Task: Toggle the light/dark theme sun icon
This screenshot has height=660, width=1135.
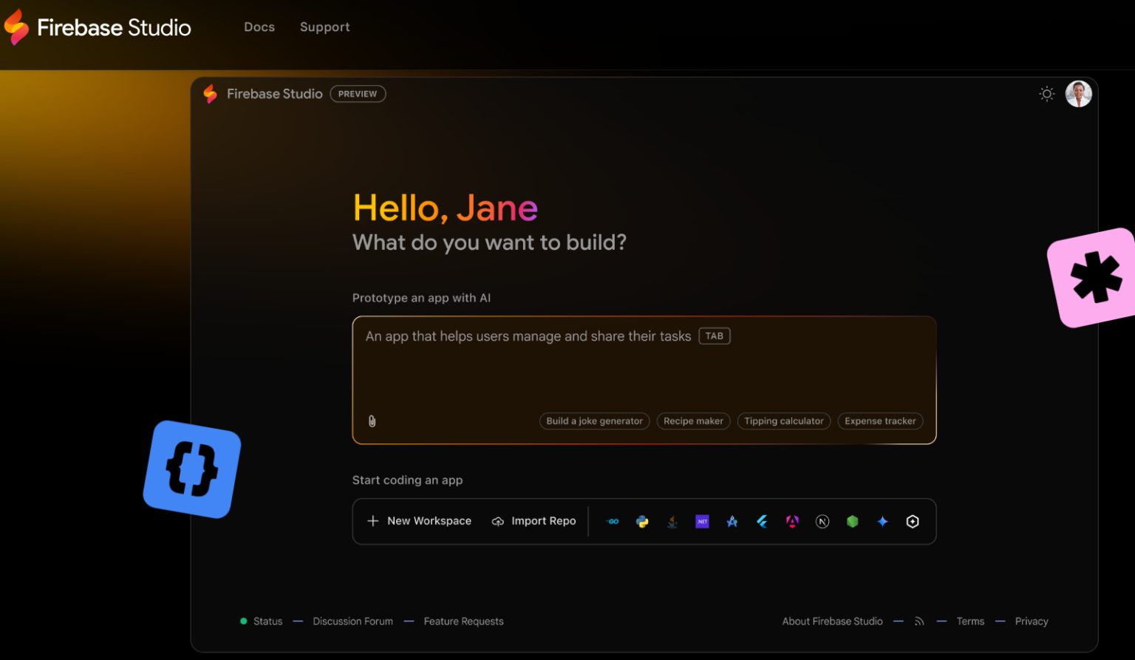Action: 1046,94
